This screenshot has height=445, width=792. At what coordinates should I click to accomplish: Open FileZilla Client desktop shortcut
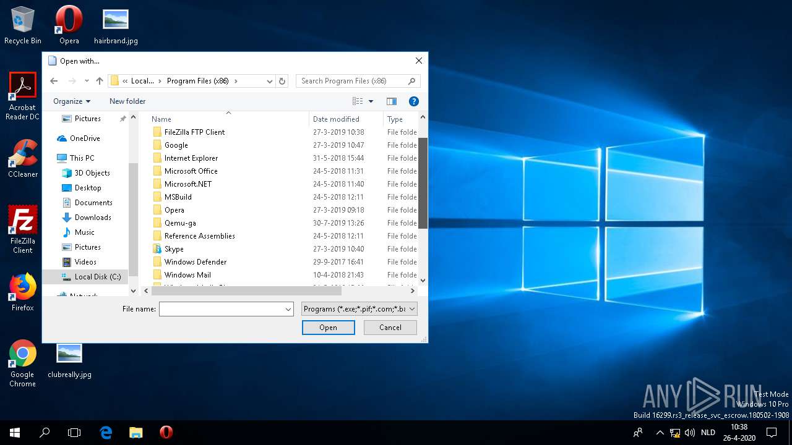point(23,229)
